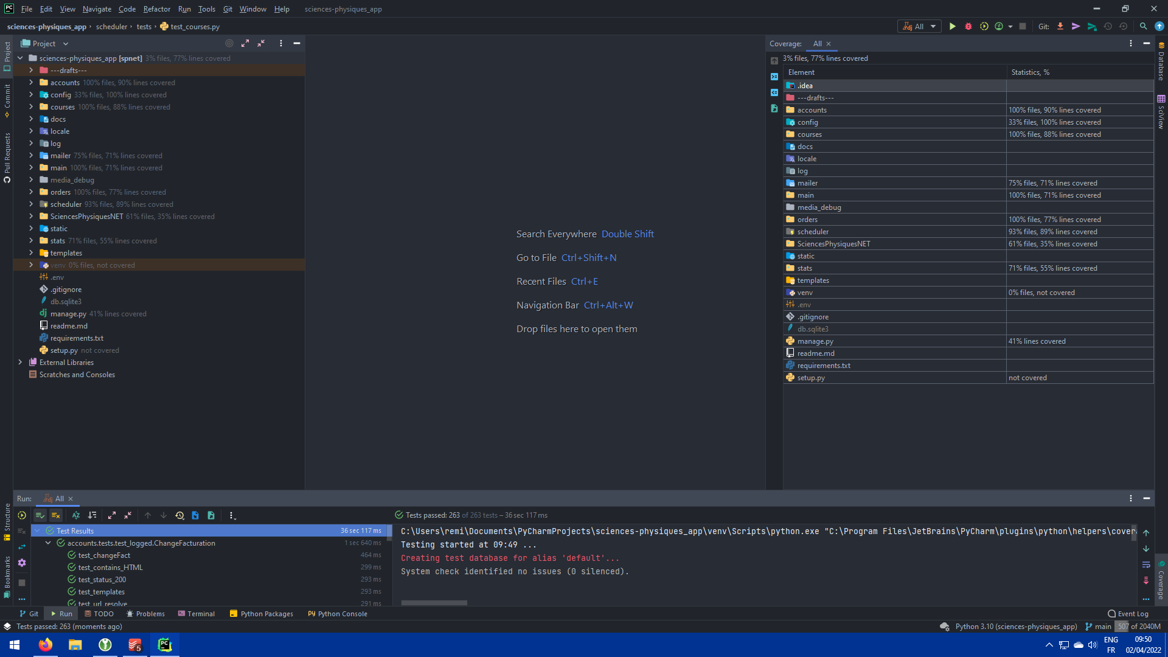Toggle sort tests by duration
This screenshot has width=1168, height=657.
coord(92,515)
